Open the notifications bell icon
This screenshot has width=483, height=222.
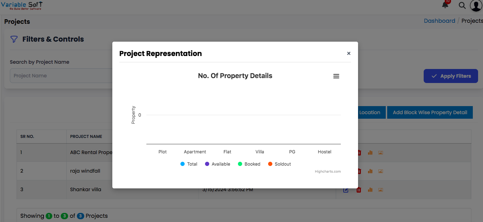click(445, 5)
